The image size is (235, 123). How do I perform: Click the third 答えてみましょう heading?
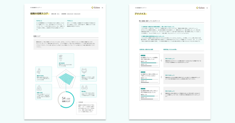click(170, 91)
